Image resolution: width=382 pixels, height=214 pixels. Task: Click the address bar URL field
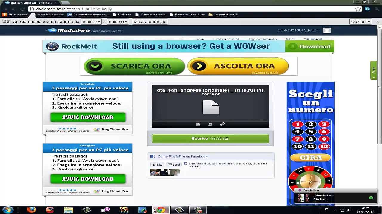pos(191,9)
